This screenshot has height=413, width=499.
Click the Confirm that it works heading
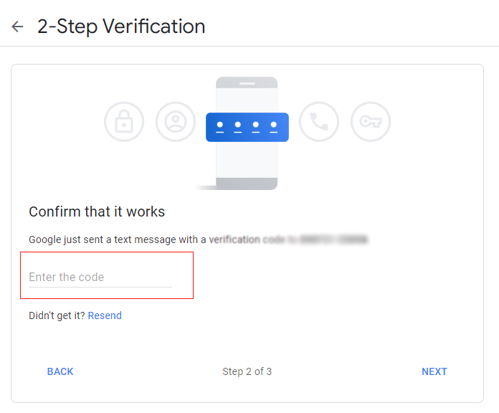[97, 212]
